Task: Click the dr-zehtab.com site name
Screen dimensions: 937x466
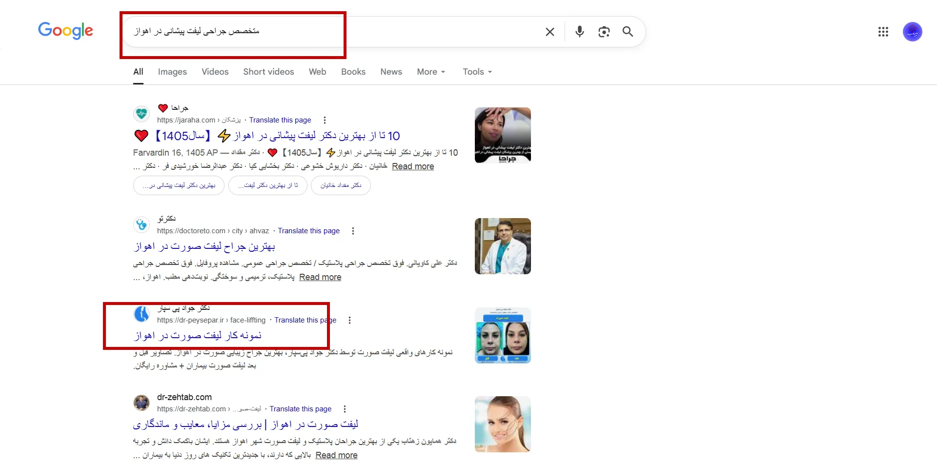Action: (184, 397)
